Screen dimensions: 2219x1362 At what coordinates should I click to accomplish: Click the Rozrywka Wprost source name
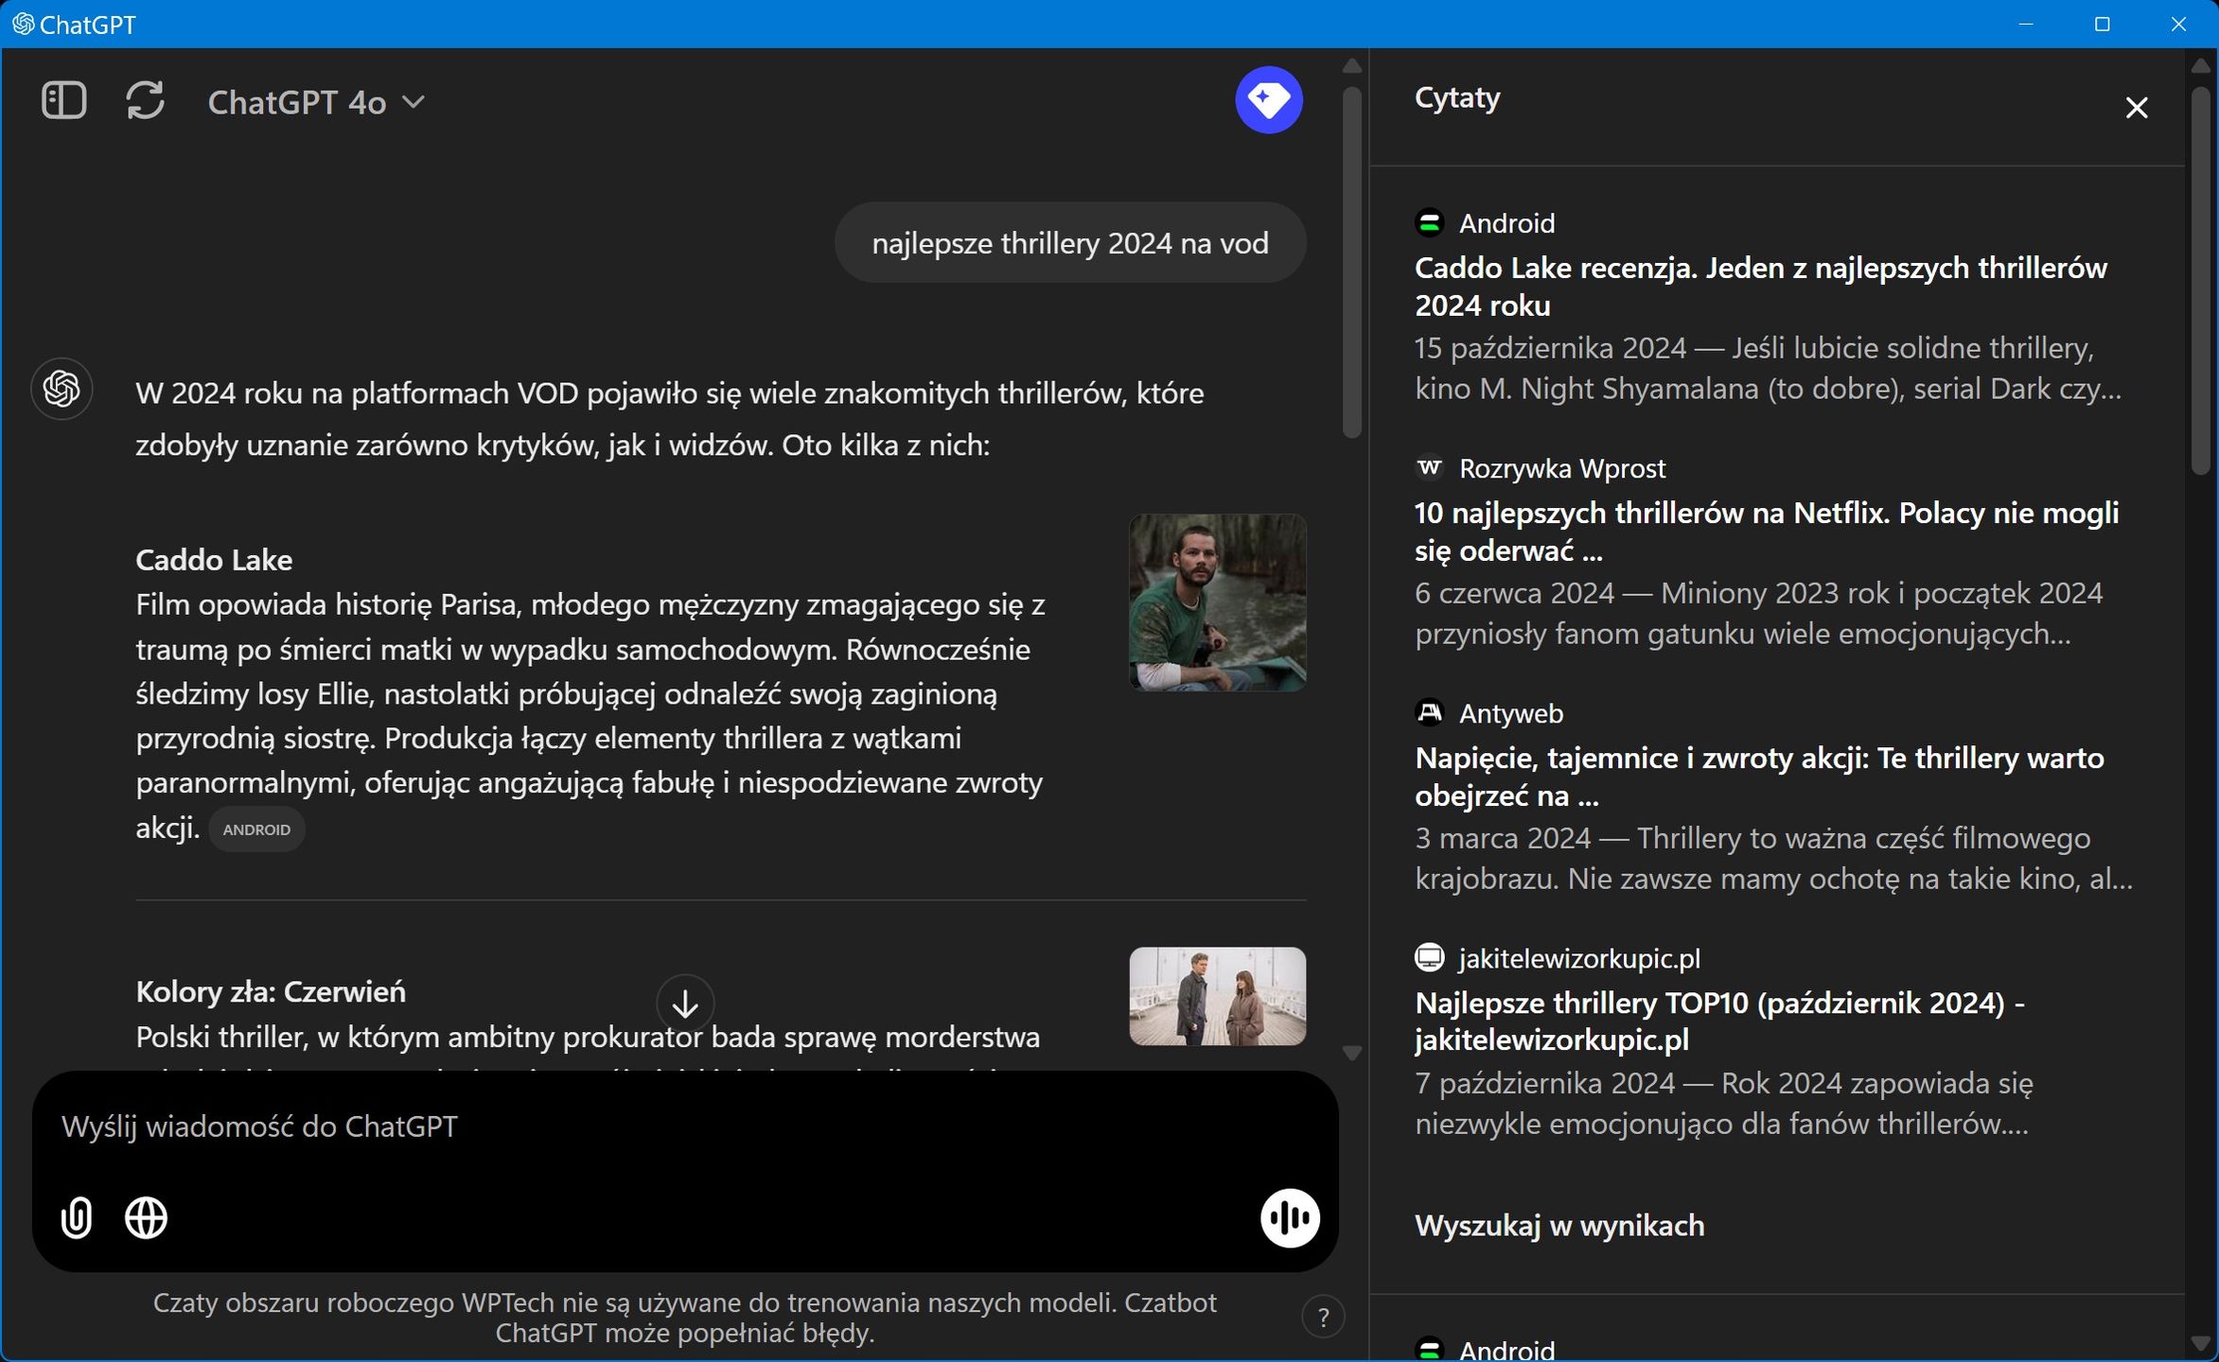tap(1562, 468)
